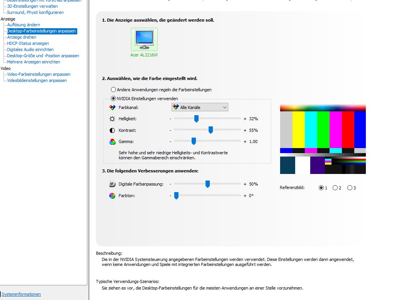Click the 'Anzeige' tree category
Screen dimensions: 396x300
tap(8, 19)
